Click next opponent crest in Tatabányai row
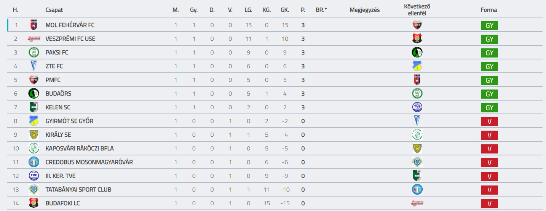The image size is (546, 211). coord(417,190)
